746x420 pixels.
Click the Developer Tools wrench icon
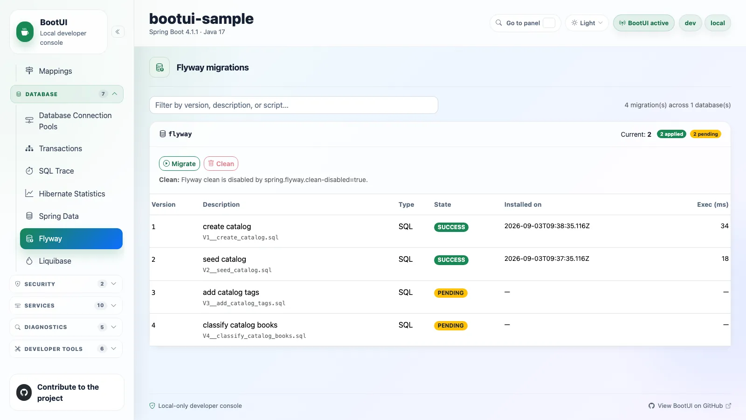tap(18, 349)
